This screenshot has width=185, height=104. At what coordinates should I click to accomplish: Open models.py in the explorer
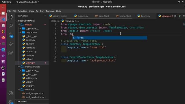[32, 51]
